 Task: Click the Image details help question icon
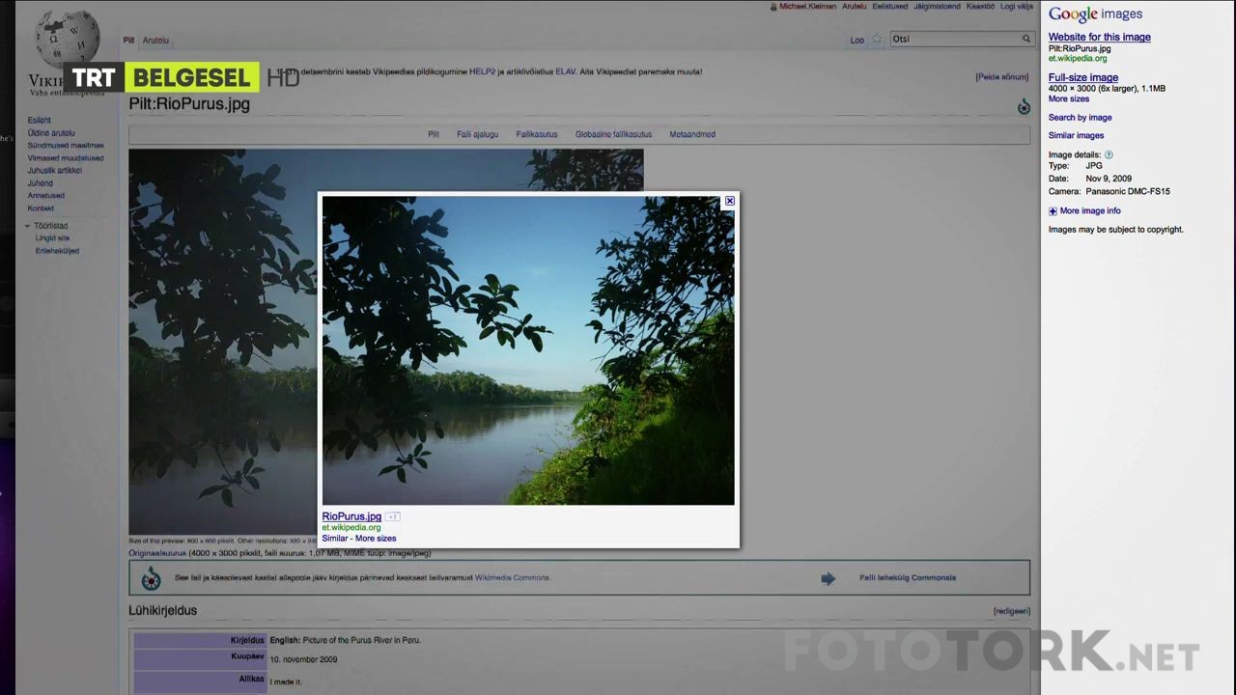[x=1109, y=155]
